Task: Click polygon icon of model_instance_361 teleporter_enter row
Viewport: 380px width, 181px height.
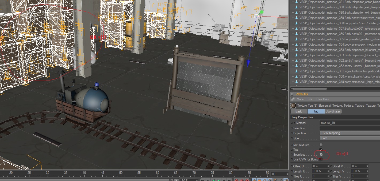Action: click(296, 2)
